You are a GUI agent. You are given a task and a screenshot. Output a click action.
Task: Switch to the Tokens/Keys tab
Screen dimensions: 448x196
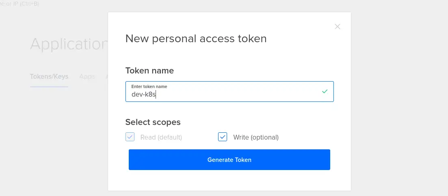[x=49, y=76]
